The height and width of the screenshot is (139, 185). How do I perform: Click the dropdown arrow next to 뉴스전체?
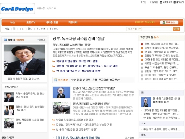point(140,29)
